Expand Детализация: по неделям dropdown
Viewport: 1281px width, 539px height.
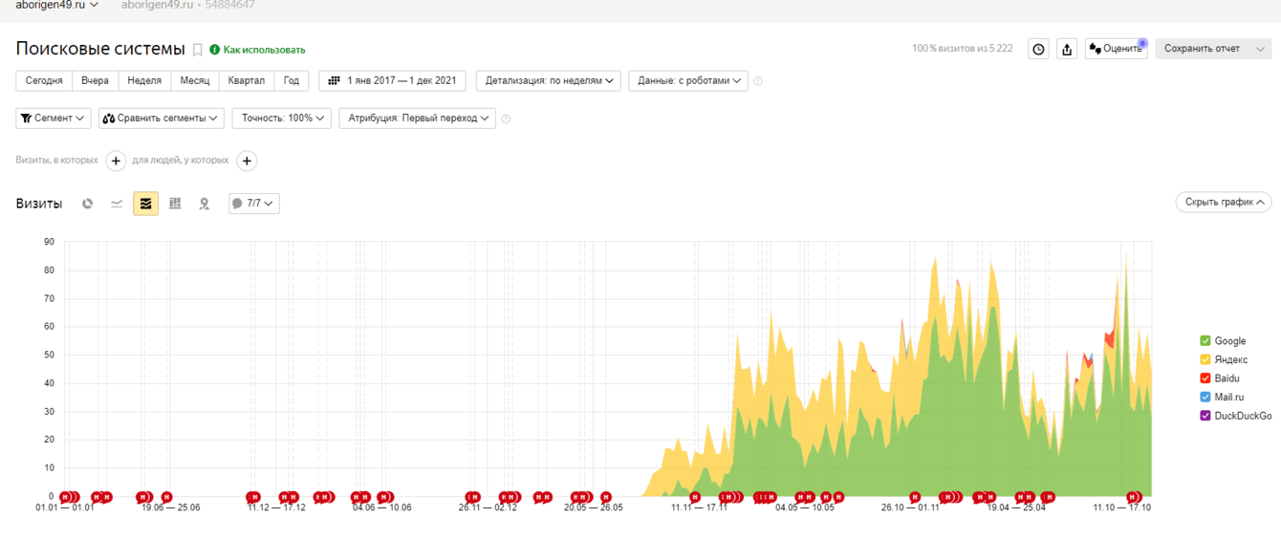click(549, 81)
